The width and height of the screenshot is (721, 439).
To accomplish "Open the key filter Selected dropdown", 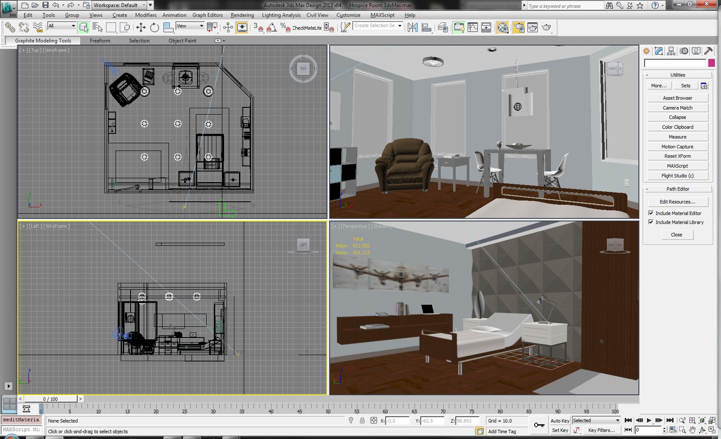I will click(x=596, y=420).
